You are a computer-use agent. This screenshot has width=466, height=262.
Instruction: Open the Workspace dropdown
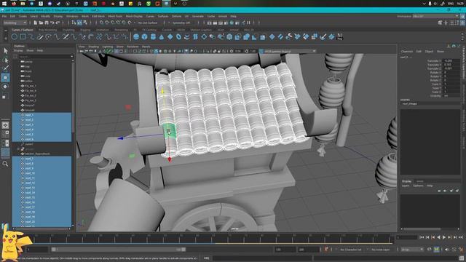(x=435, y=16)
